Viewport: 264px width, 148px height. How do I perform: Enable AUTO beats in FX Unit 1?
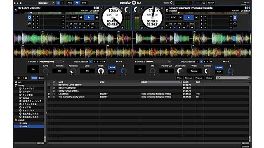(x=112, y=67)
